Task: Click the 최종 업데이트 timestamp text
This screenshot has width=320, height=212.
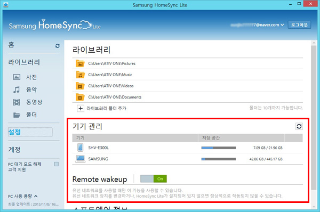Action: pos(33,204)
